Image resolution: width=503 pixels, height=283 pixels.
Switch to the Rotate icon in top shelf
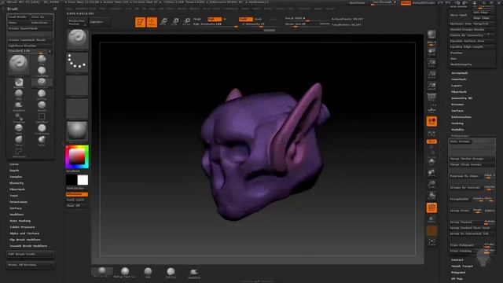pyautogui.click(x=187, y=22)
